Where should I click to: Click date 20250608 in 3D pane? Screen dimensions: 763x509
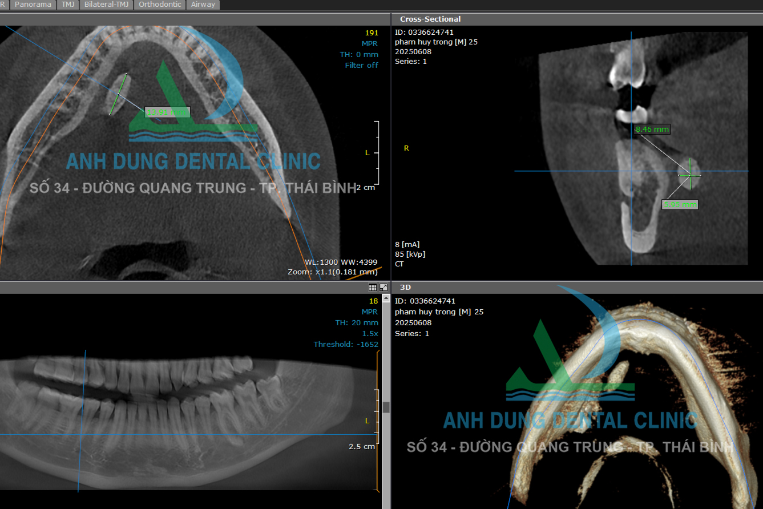413,322
